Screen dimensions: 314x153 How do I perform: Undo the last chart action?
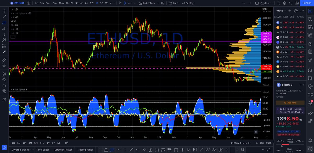click(244, 3)
